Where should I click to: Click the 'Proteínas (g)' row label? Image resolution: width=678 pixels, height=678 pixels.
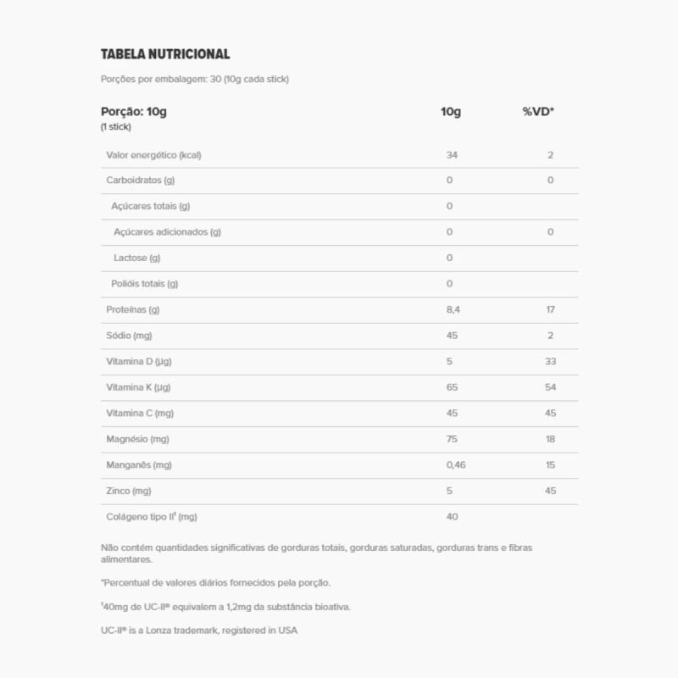click(x=133, y=309)
